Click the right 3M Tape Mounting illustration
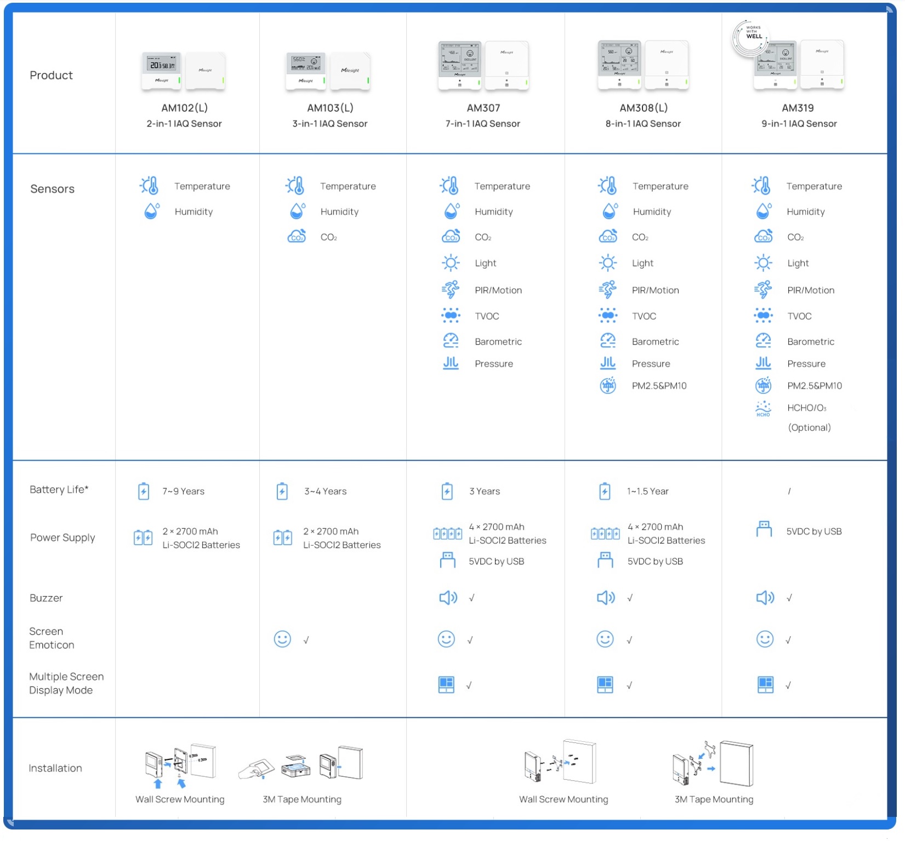This screenshot has width=905, height=841. [713, 763]
